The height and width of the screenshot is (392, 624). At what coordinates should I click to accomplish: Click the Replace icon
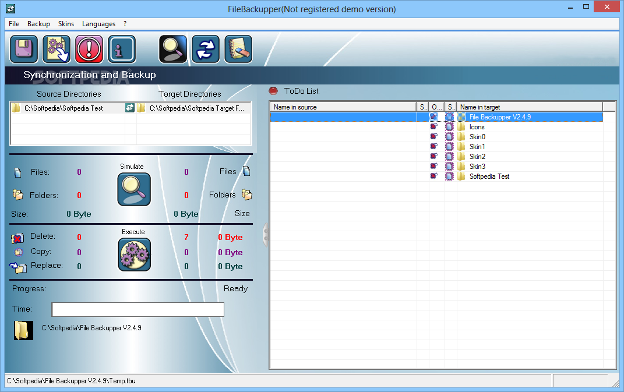(17, 267)
